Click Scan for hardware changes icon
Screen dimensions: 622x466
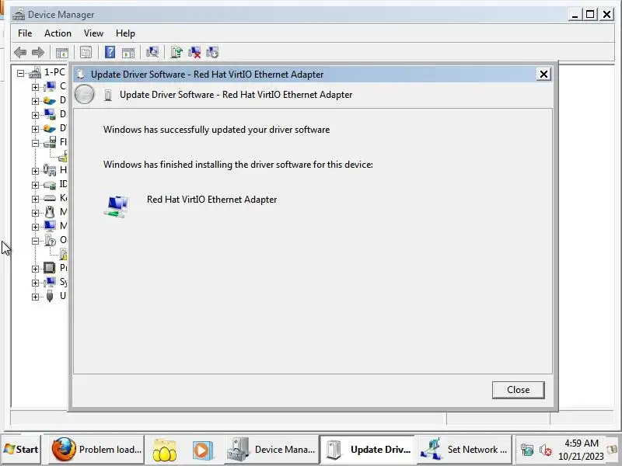152,52
